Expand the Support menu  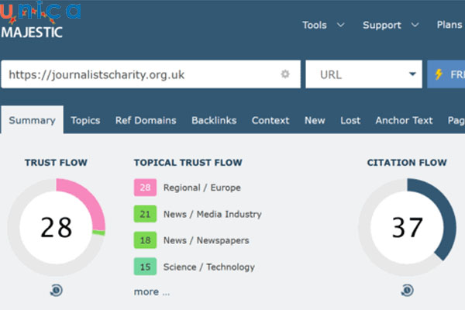click(x=390, y=25)
